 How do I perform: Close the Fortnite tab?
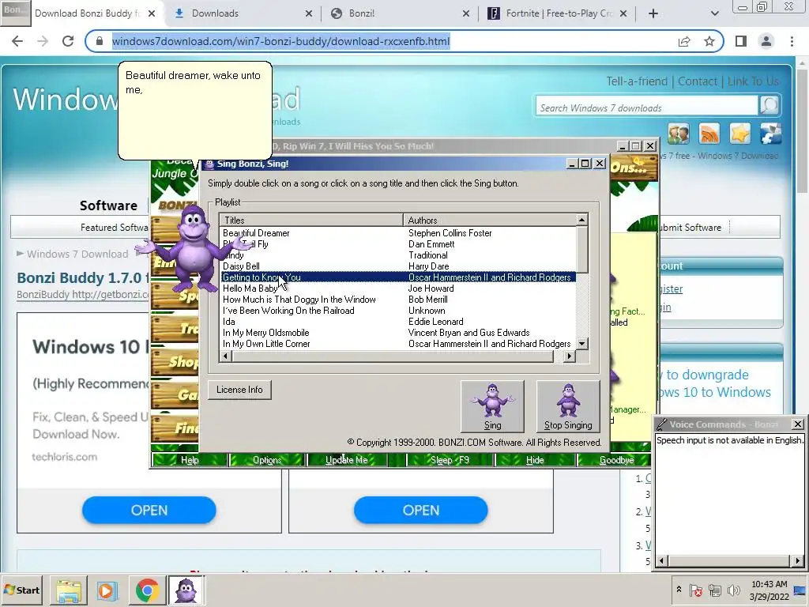(x=623, y=13)
